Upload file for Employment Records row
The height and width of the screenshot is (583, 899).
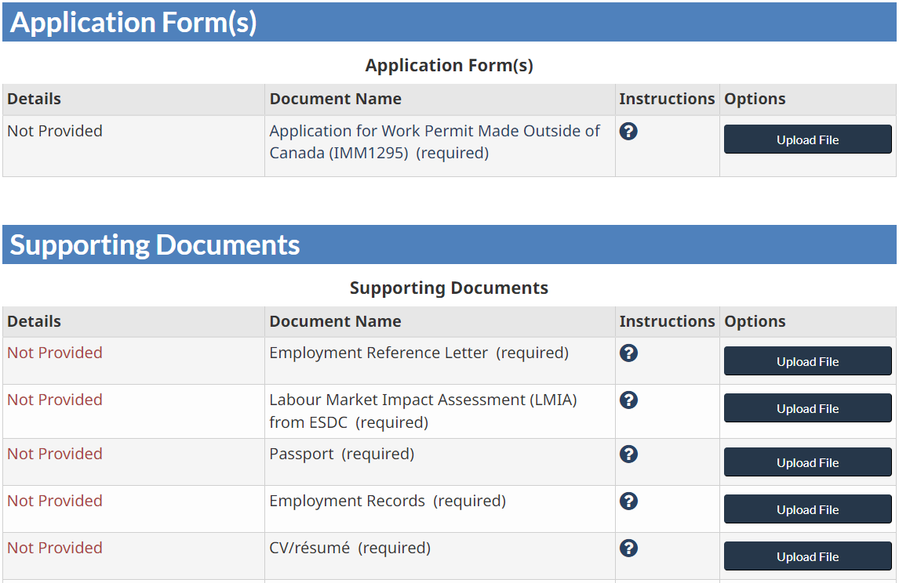(x=807, y=509)
